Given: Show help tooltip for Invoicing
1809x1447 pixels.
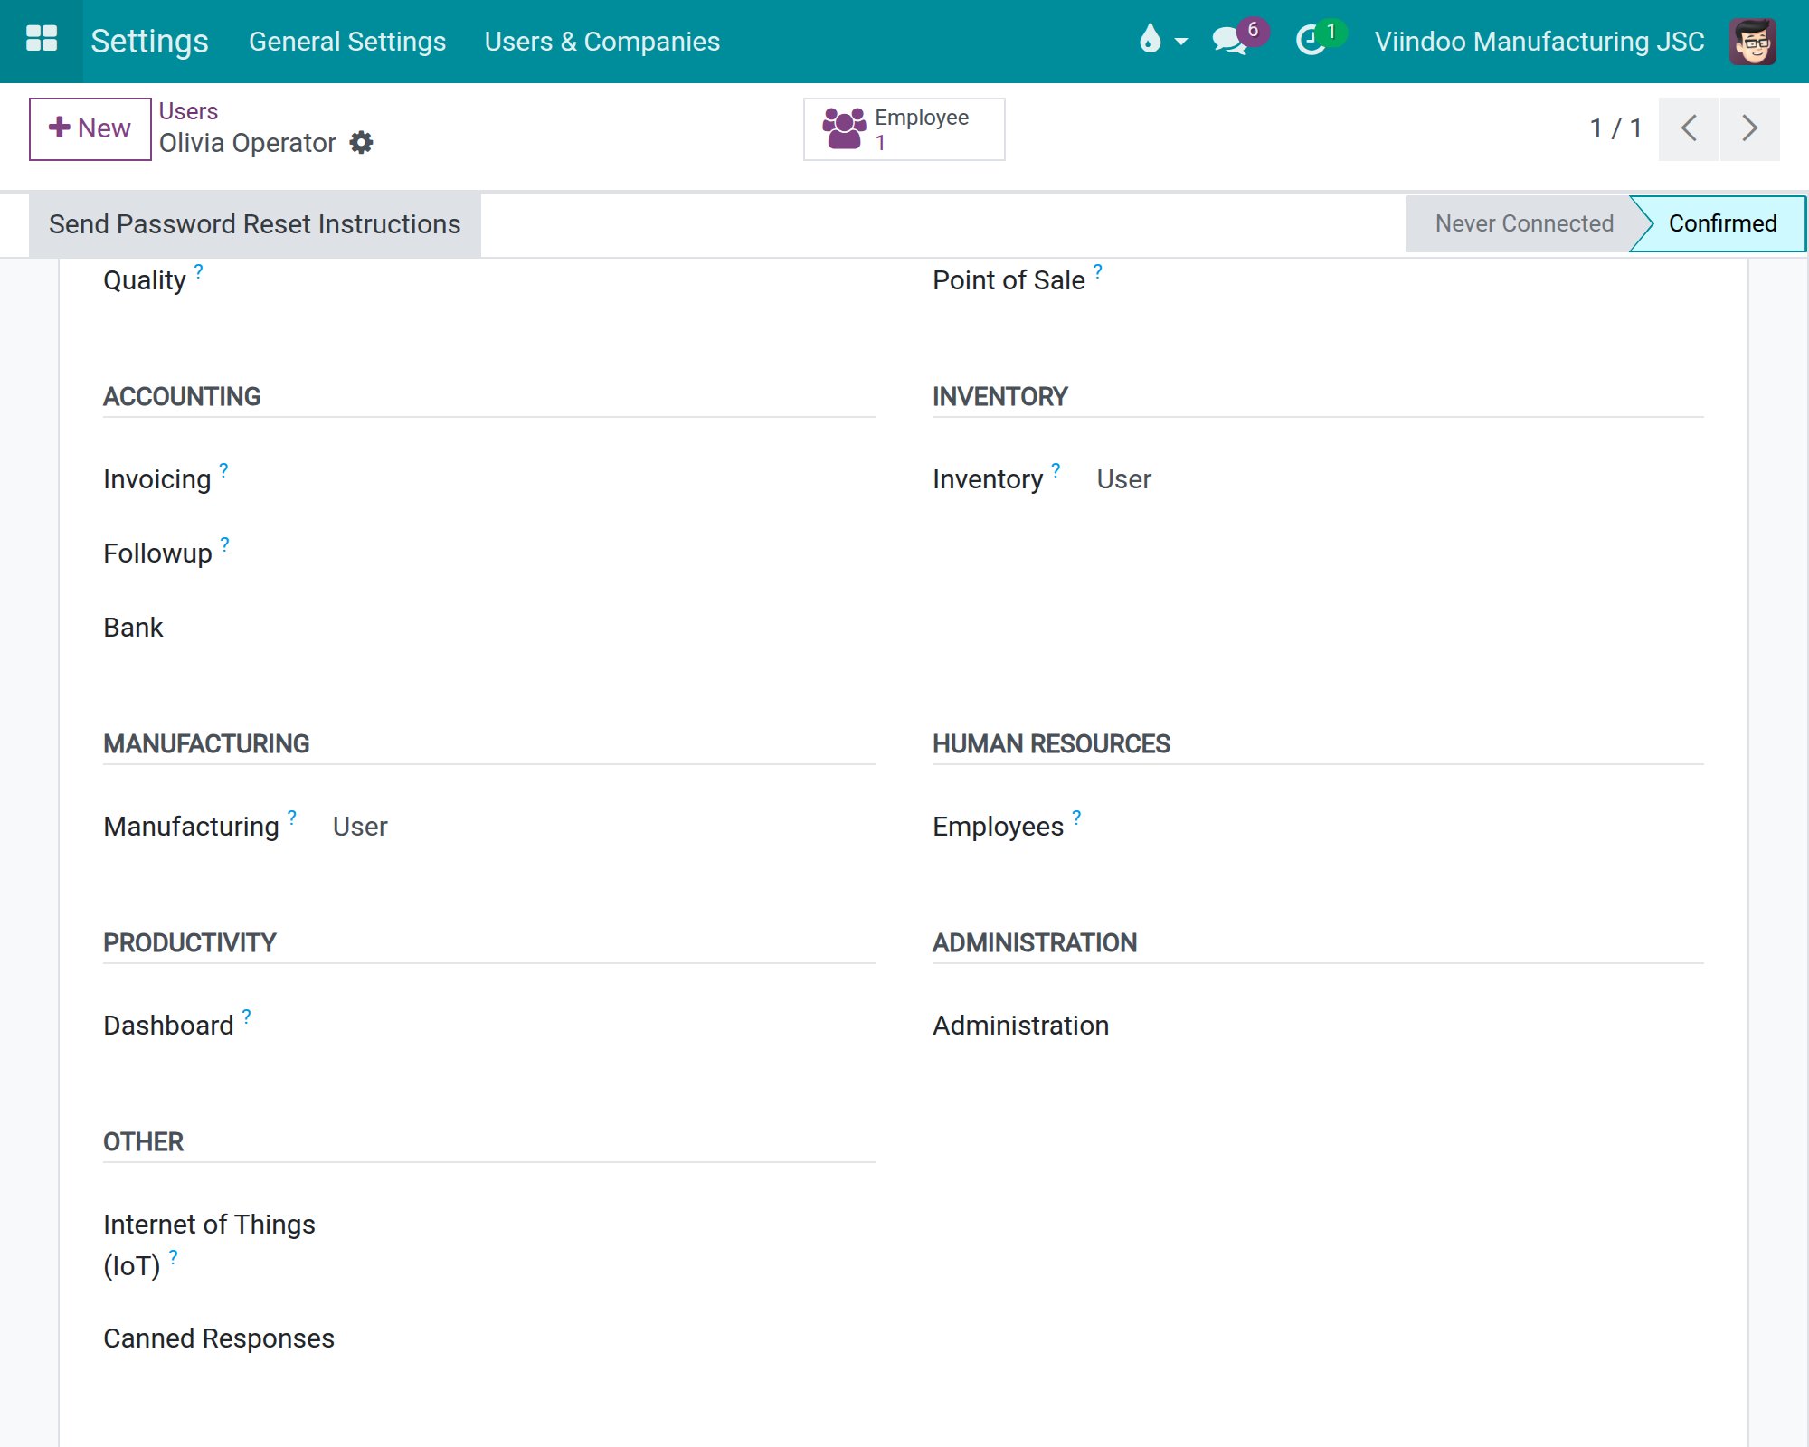Looking at the screenshot, I should tap(224, 469).
